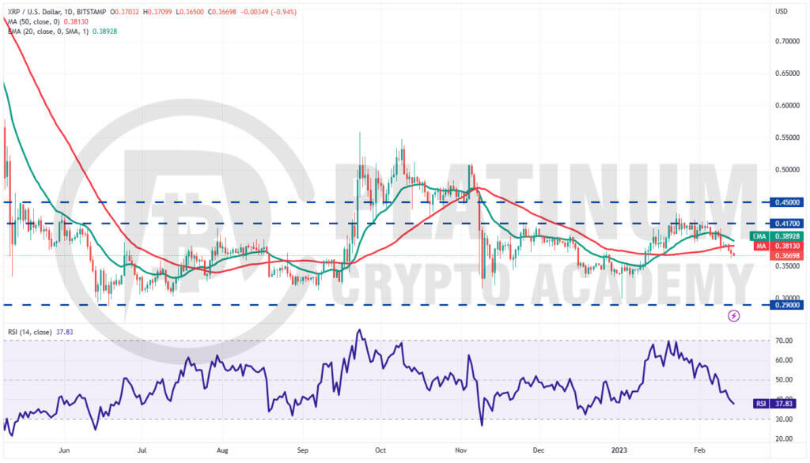Open the RSI (14, close) indicator legend

pyautogui.click(x=30, y=332)
